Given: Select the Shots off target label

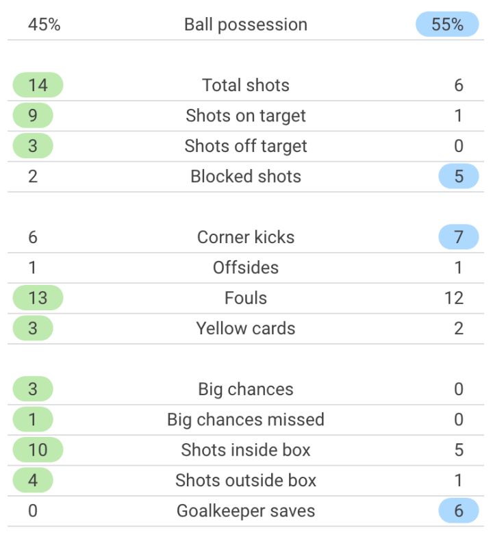Looking at the screenshot, I should (x=246, y=146).
